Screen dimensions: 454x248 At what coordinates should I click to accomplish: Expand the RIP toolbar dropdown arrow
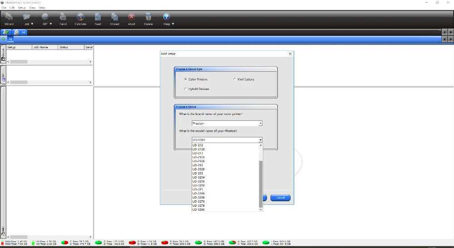pos(51,24)
